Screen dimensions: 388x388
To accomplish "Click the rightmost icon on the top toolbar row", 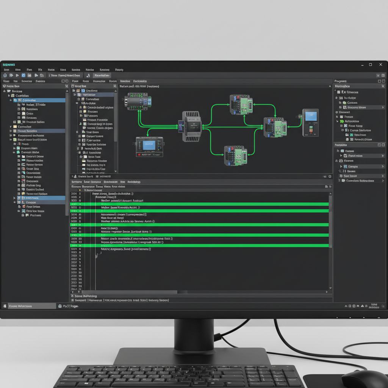I will tap(383, 75).
